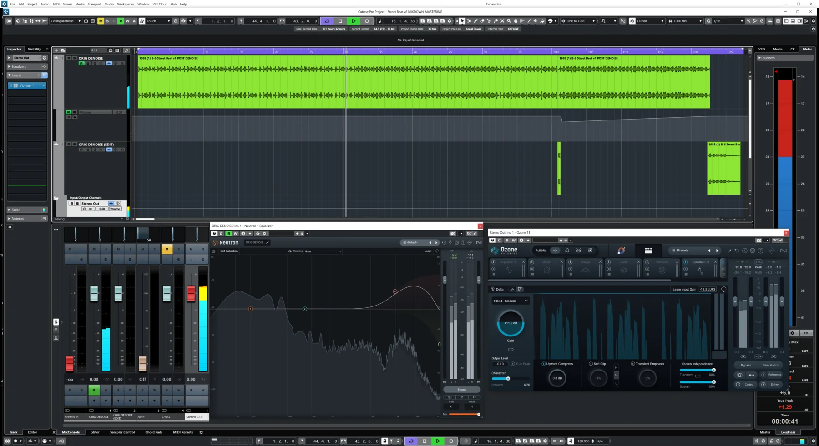The image size is (819, 446).
Task: Switch to the Sampler Control tab
Action: [122, 432]
